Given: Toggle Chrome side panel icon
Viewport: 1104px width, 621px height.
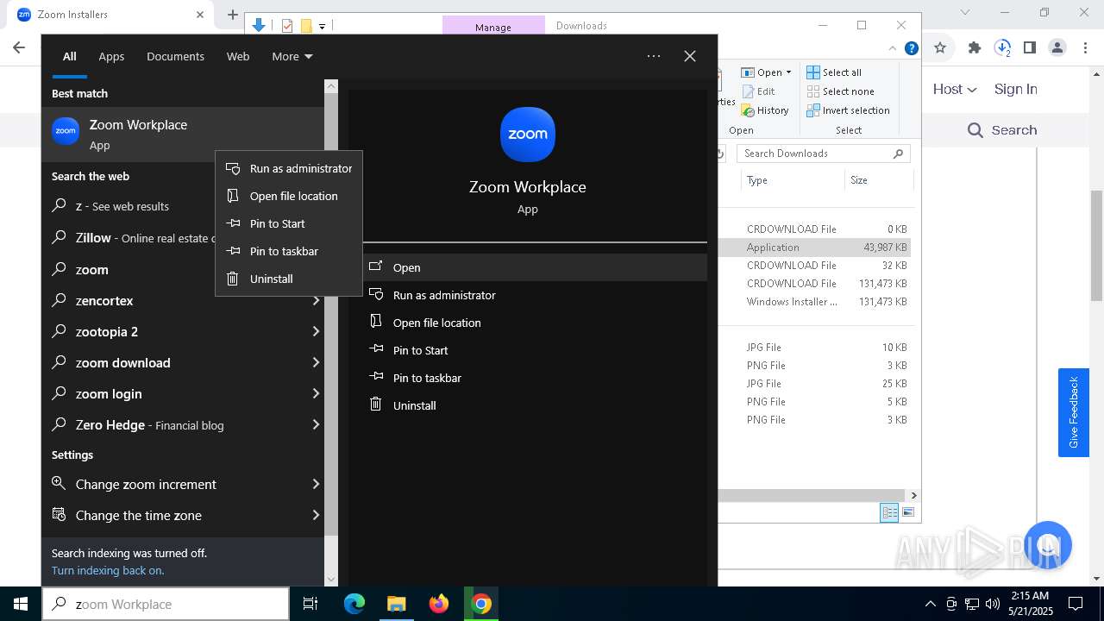Looking at the screenshot, I should click(x=1030, y=47).
